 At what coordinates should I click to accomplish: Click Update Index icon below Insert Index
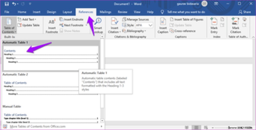(x=222, y=25)
